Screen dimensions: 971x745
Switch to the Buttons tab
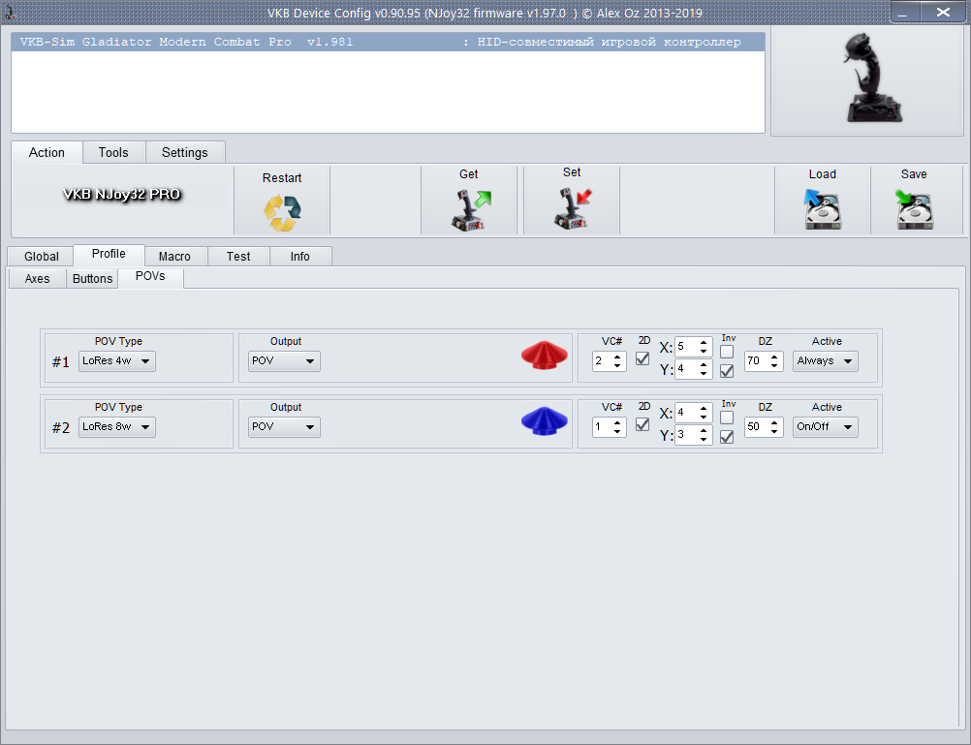pos(93,279)
